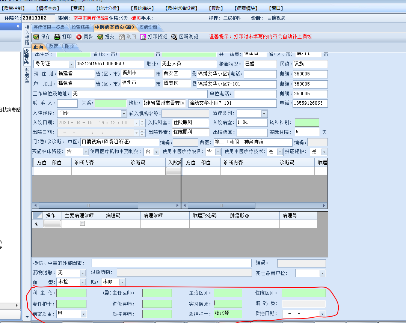
Task: Open the 治疗类别 dropdown
Action: coord(264,114)
